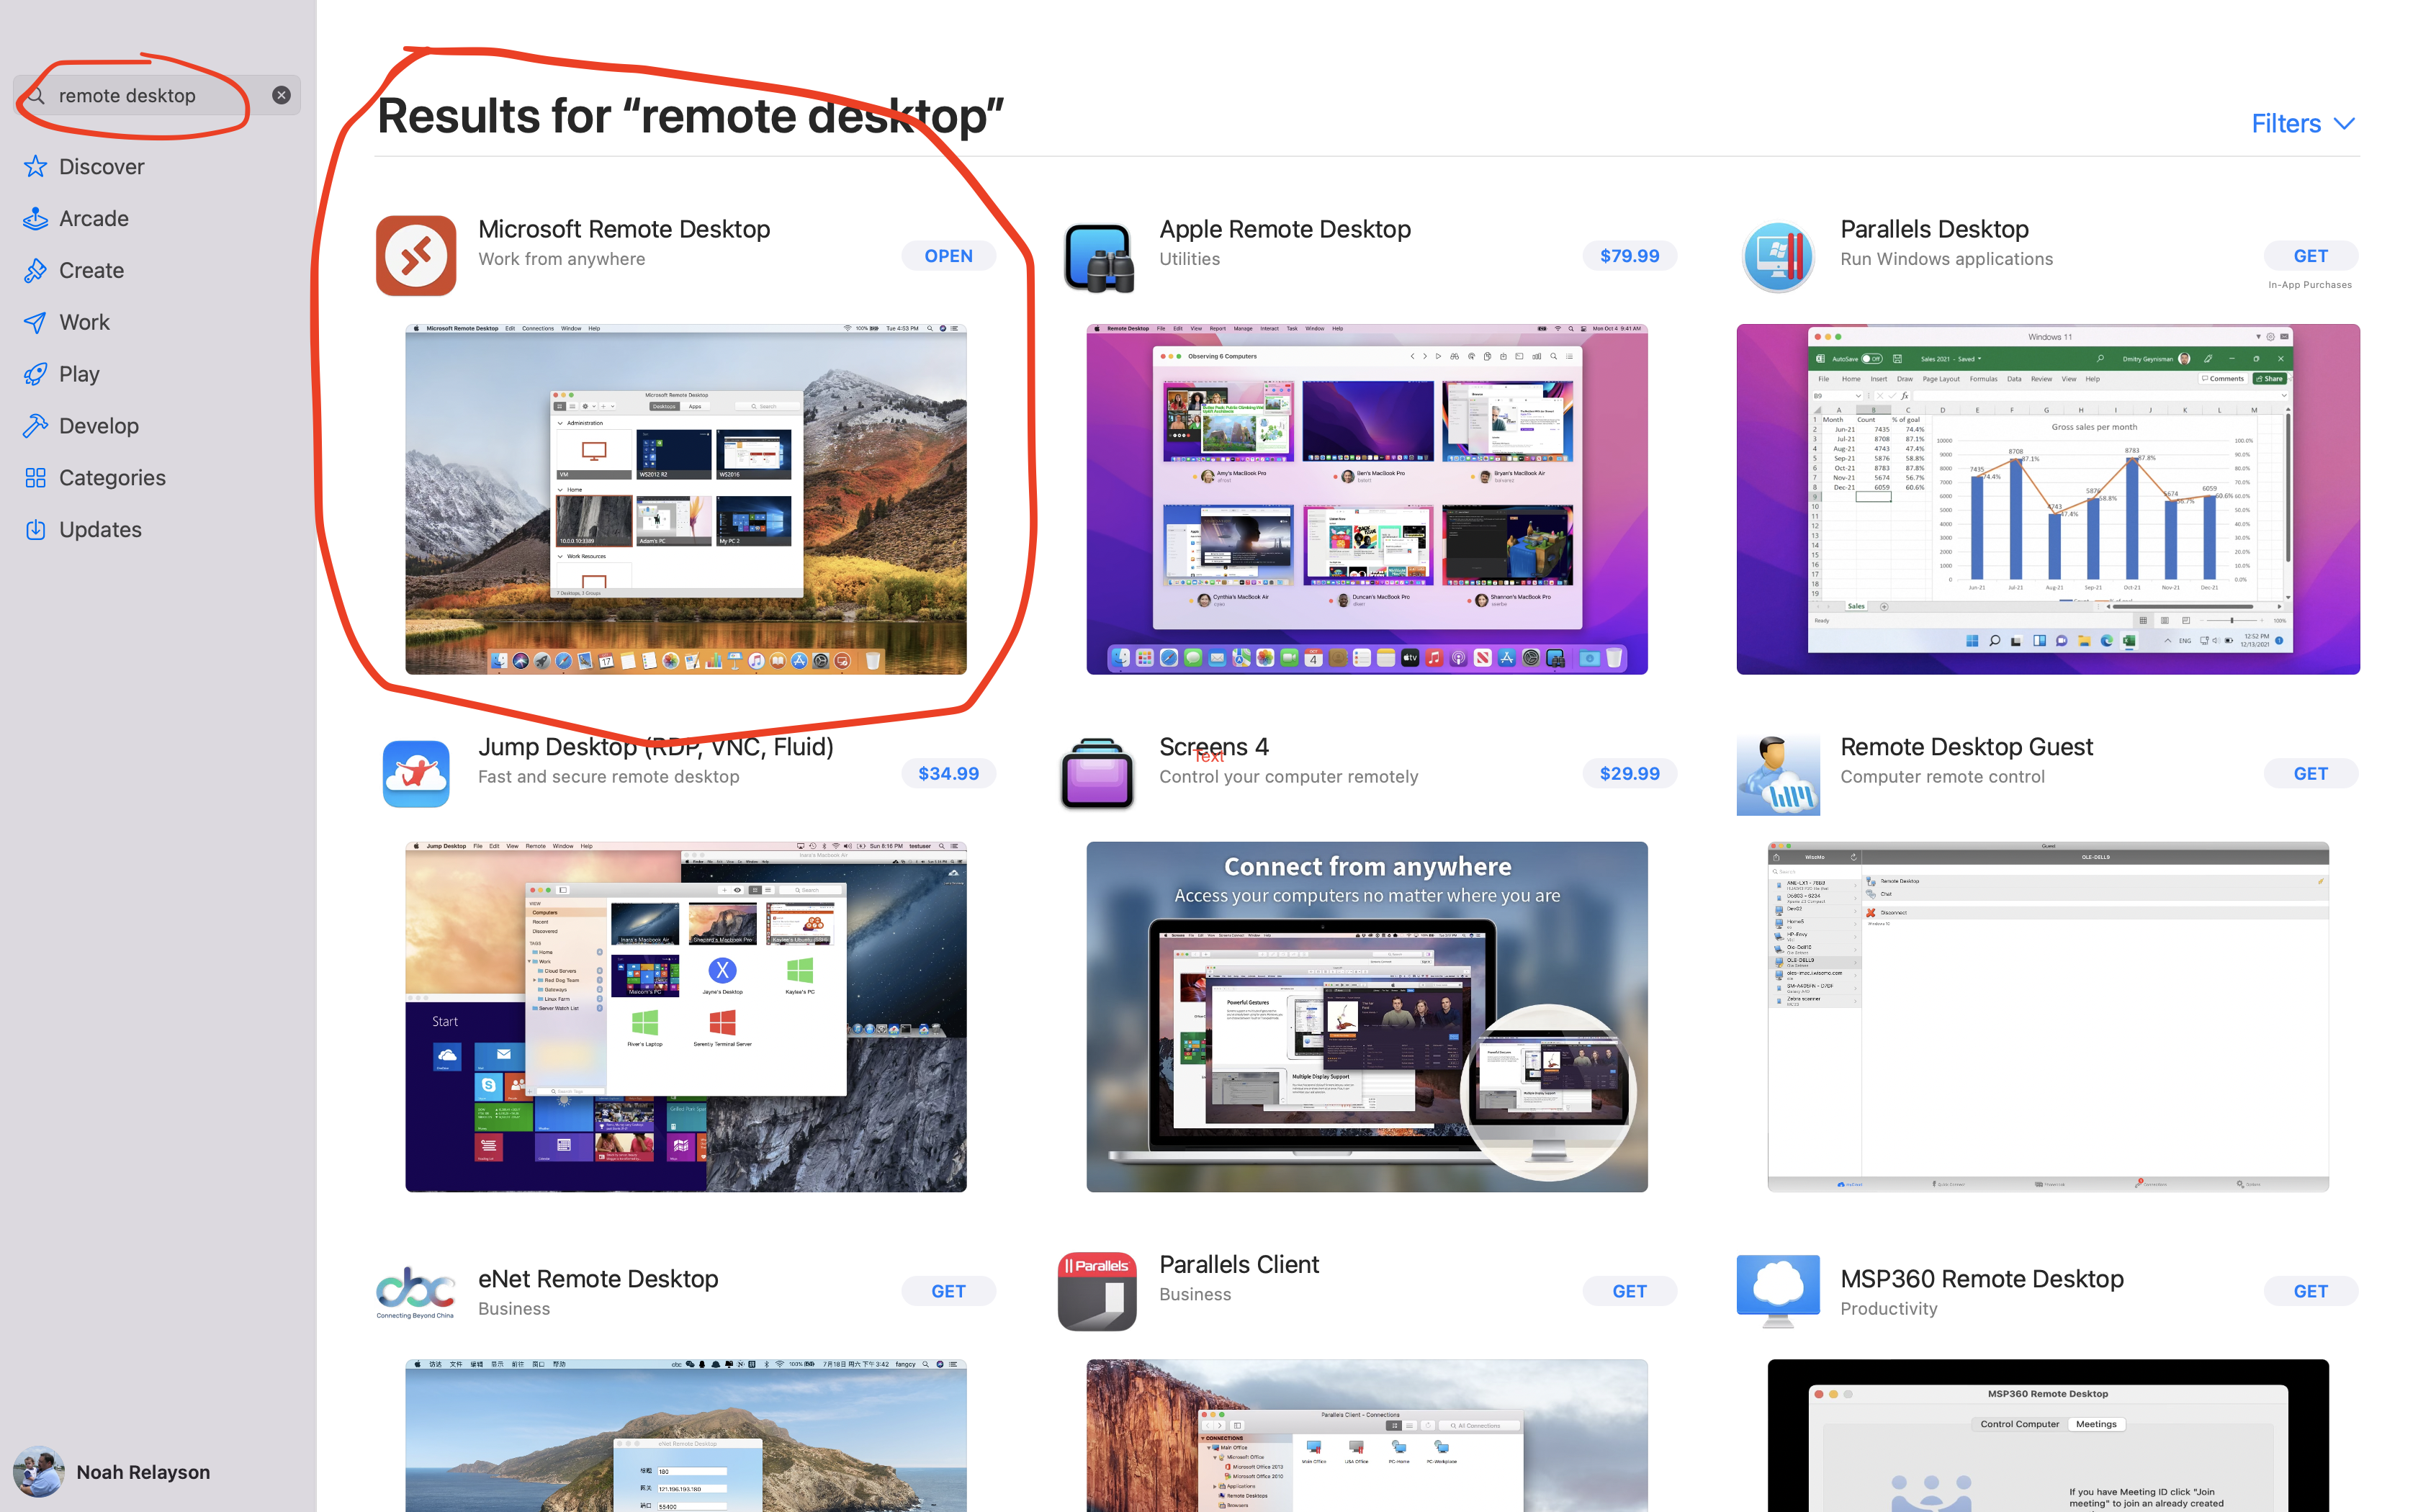
Task: Expand the Filters dropdown
Action: (2303, 124)
